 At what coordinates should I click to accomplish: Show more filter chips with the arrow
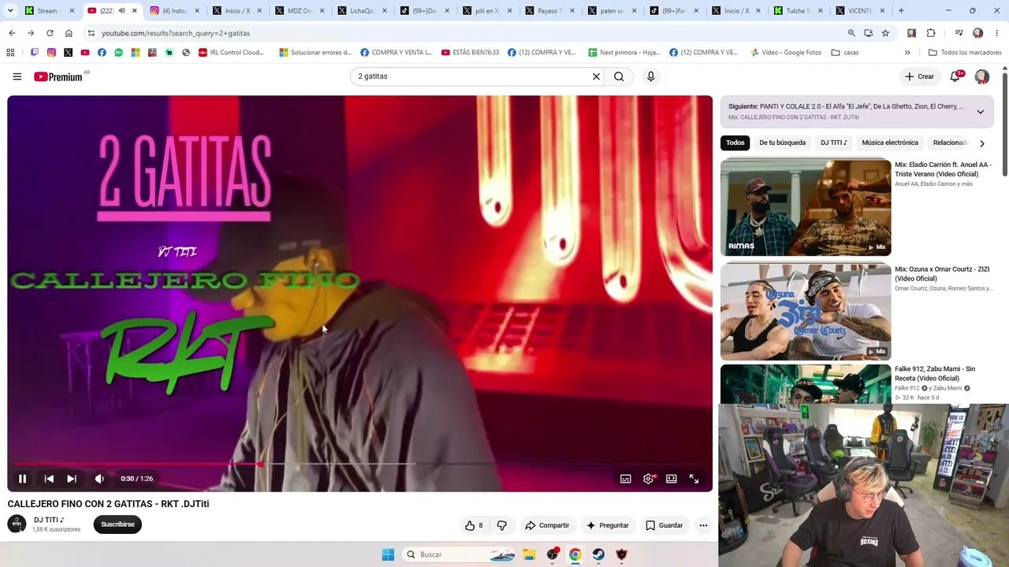pyautogui.click(x=981, y=143)
